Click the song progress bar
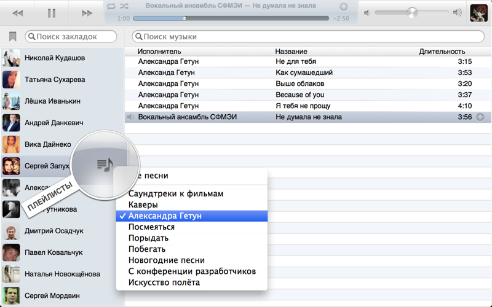The image size is (492, 307). coord(231,18)
